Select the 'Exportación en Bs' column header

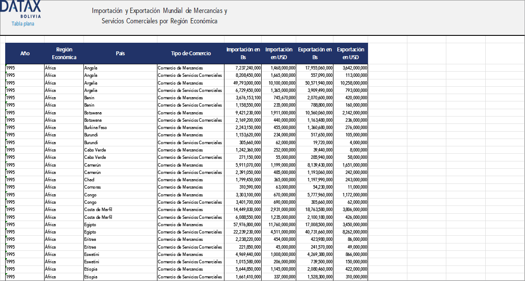(315, 53)
